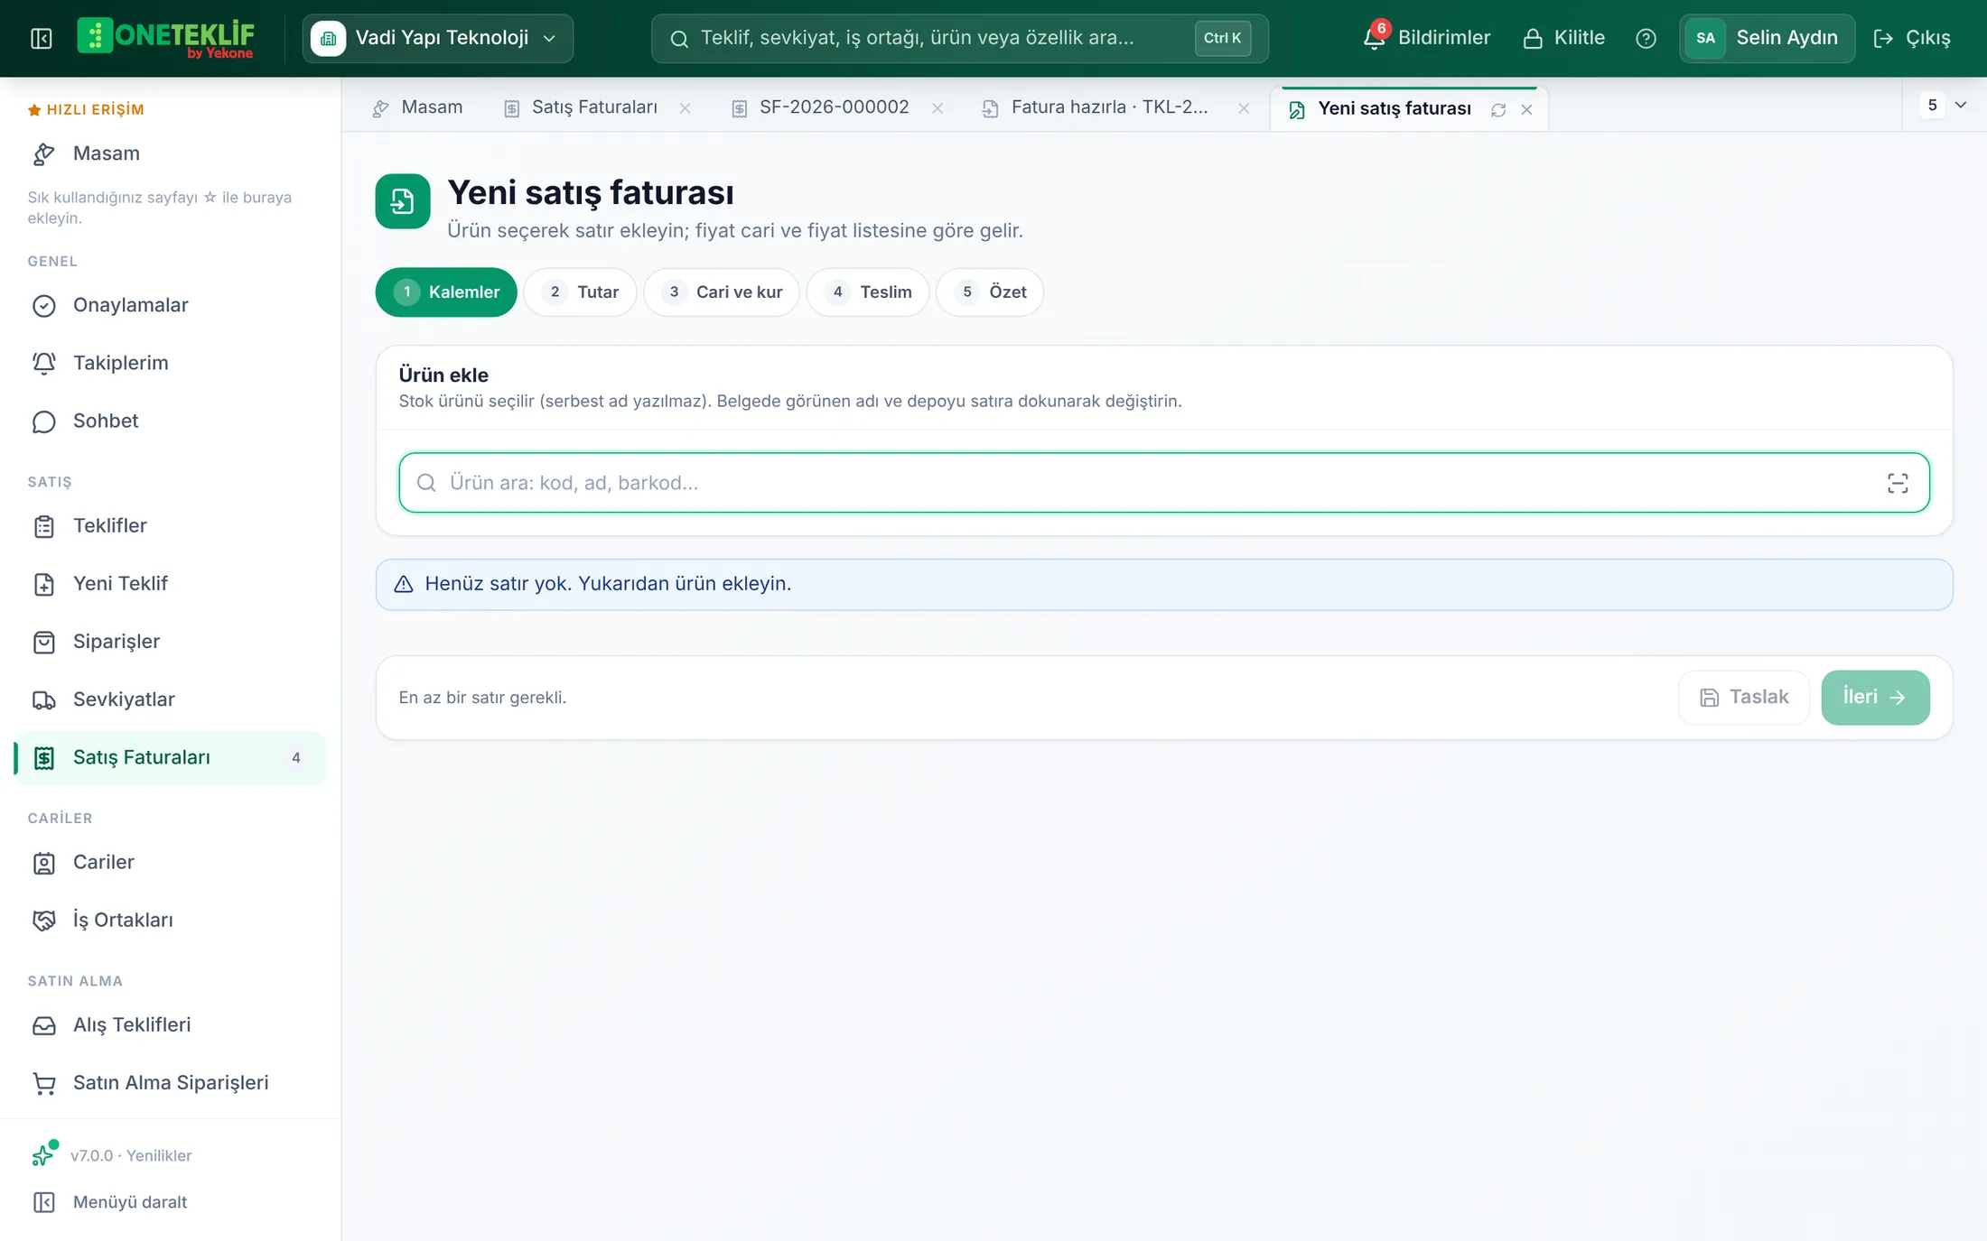Open Takiplerim in the sidebar
This screenshot has width=1987, height=1241.
[170, 363]
